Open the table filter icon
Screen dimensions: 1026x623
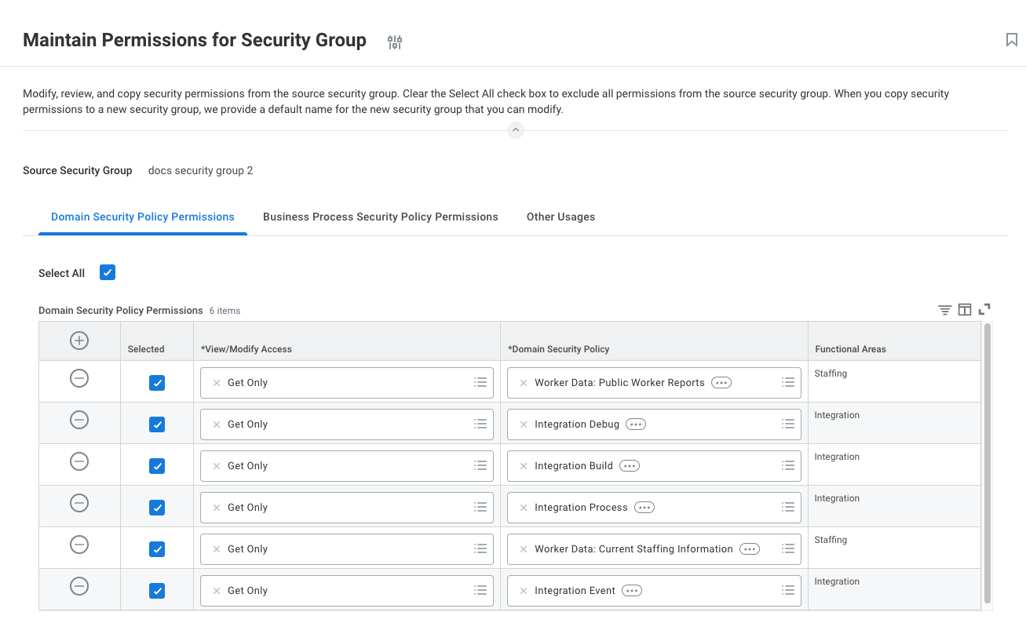point(944,310)
